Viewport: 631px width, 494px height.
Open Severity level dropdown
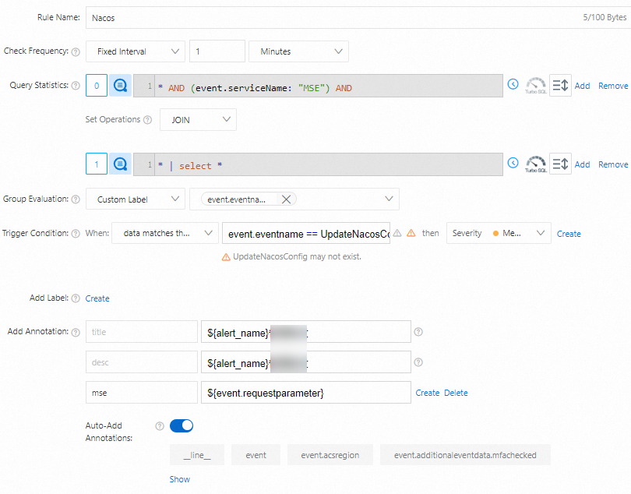tap(499, 233)
